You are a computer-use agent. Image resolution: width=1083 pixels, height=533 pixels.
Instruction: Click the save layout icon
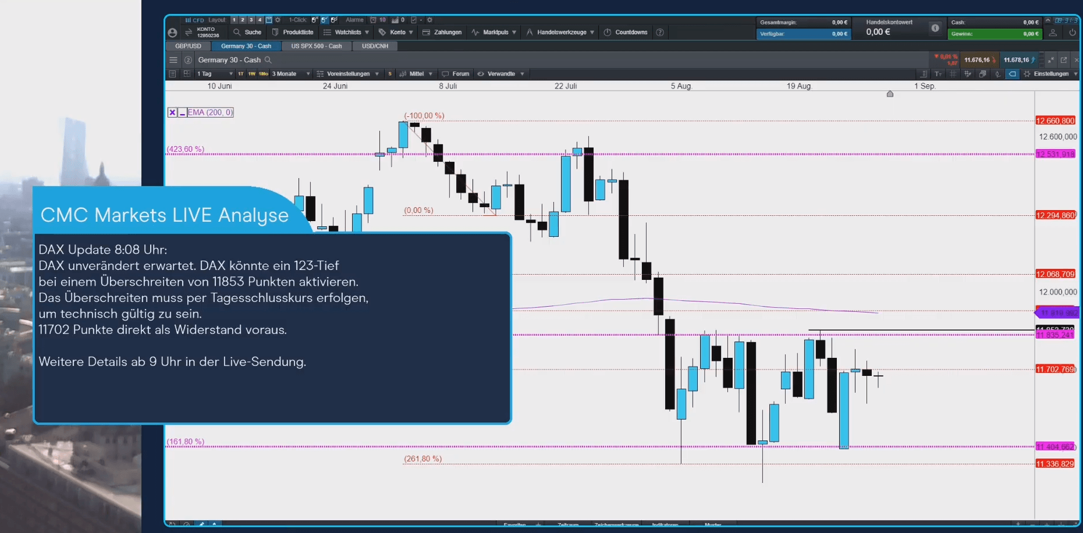[x=269, y=20]
